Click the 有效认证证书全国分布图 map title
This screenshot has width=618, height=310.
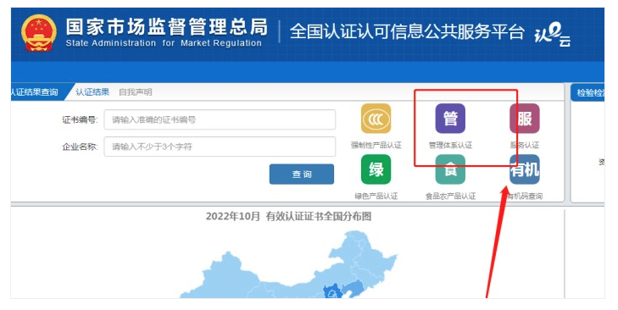pos(319,216)
